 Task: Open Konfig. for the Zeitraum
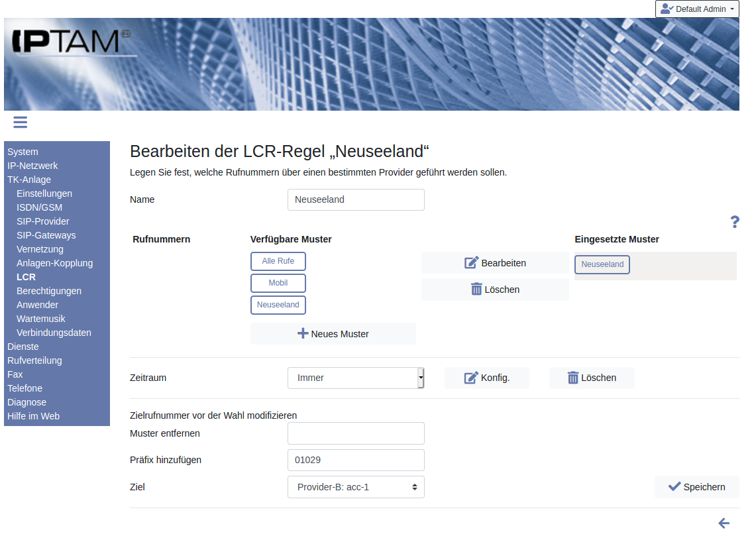(486, 378)
